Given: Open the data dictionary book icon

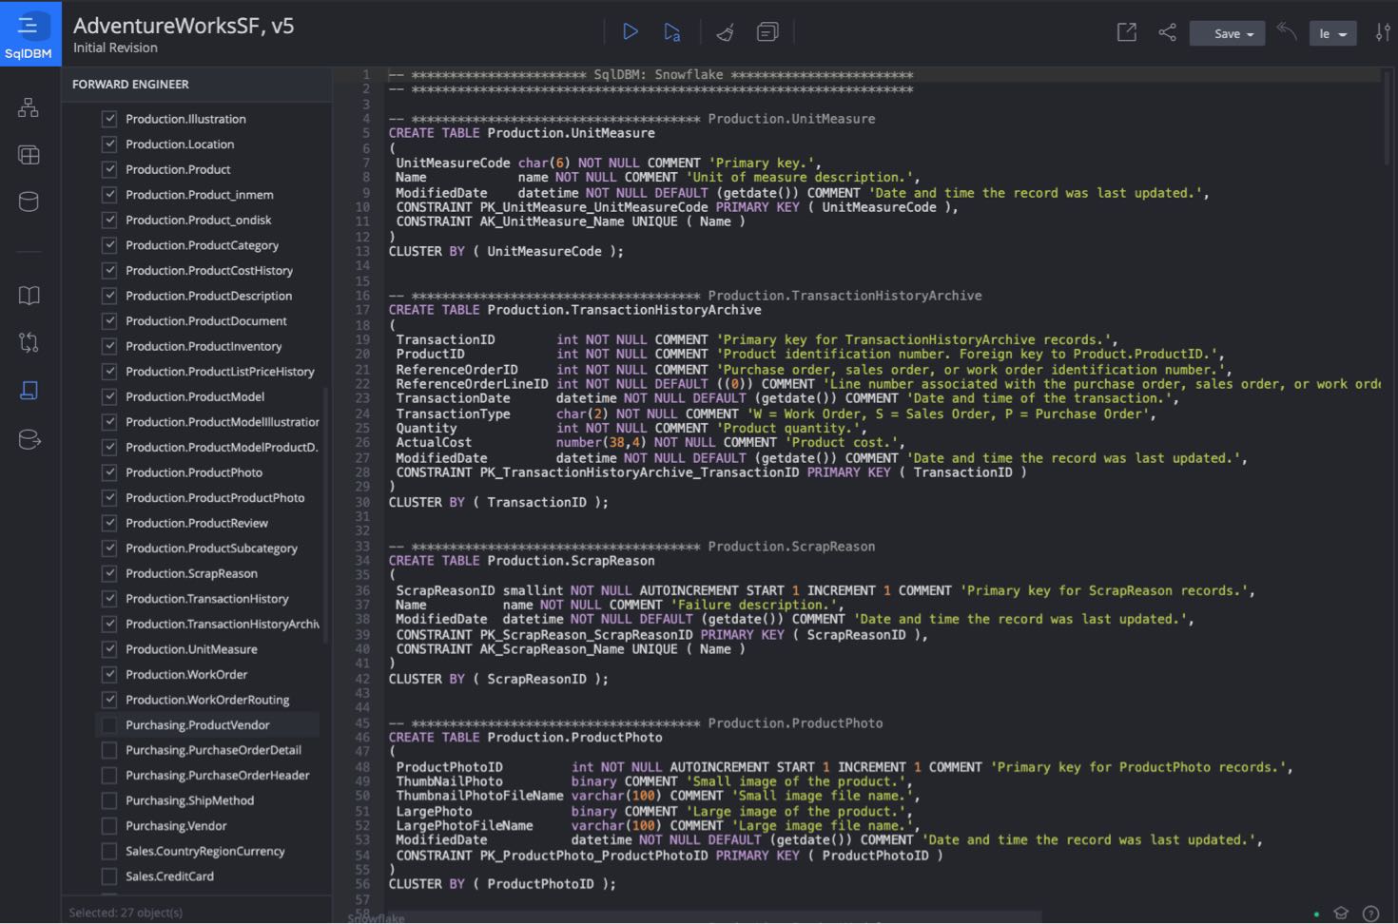Looking at the screenshot, I should (29, 296).
